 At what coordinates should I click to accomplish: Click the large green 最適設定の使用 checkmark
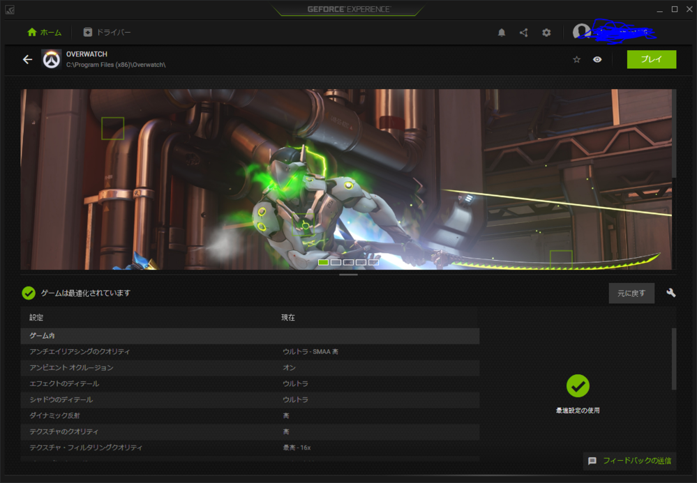coord(578,386)
